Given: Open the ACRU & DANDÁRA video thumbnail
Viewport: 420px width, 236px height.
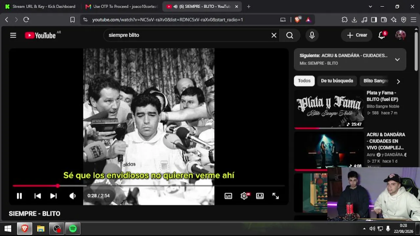Looking at the screenshot, I should (x=329, y=151).
